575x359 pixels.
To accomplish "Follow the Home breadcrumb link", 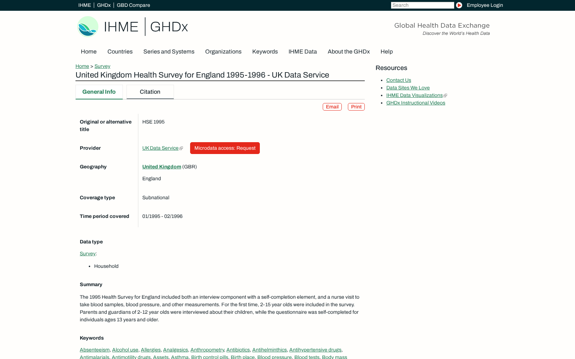I will pyautogui.click(x=82, y=66).
